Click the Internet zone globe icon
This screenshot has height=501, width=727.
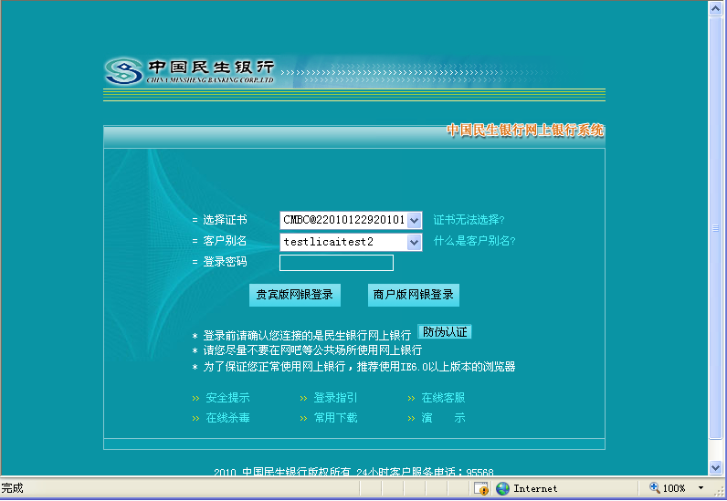pyautogui.click(x=502, y=488)
